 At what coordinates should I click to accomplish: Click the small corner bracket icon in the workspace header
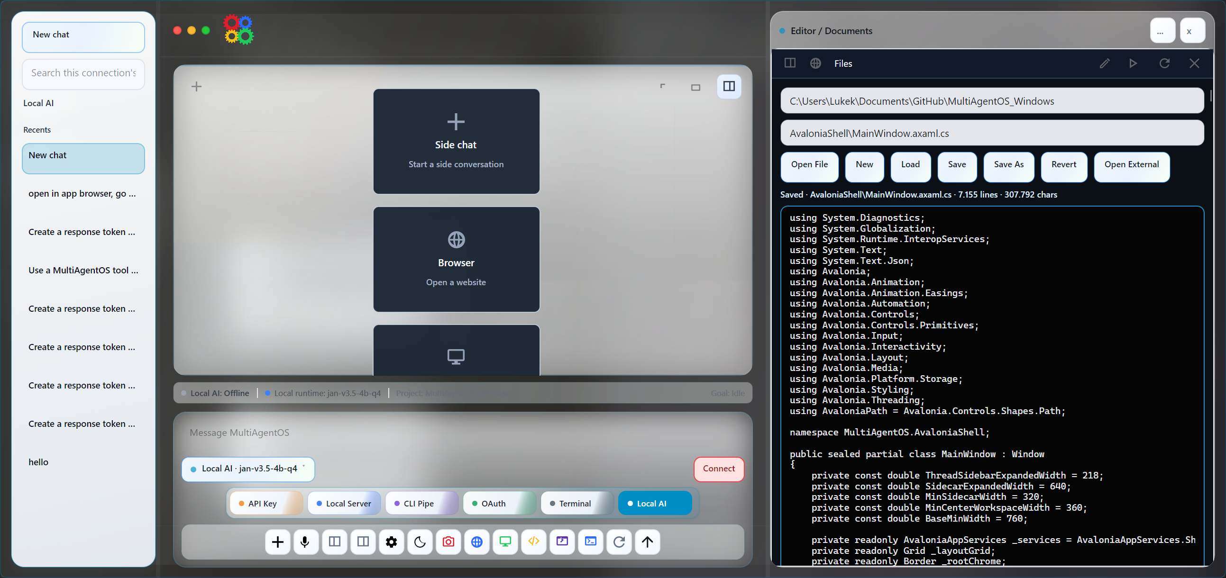(662, 86)
